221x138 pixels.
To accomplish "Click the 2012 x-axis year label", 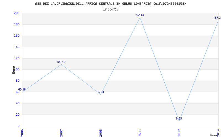I will click(x=179, y=133).
